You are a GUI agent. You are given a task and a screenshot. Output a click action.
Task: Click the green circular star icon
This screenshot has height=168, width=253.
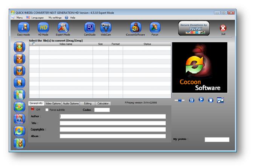coord(19,107)
